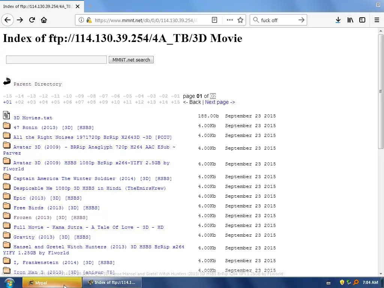
Task: Click the page 02 number
Action: 213,96
